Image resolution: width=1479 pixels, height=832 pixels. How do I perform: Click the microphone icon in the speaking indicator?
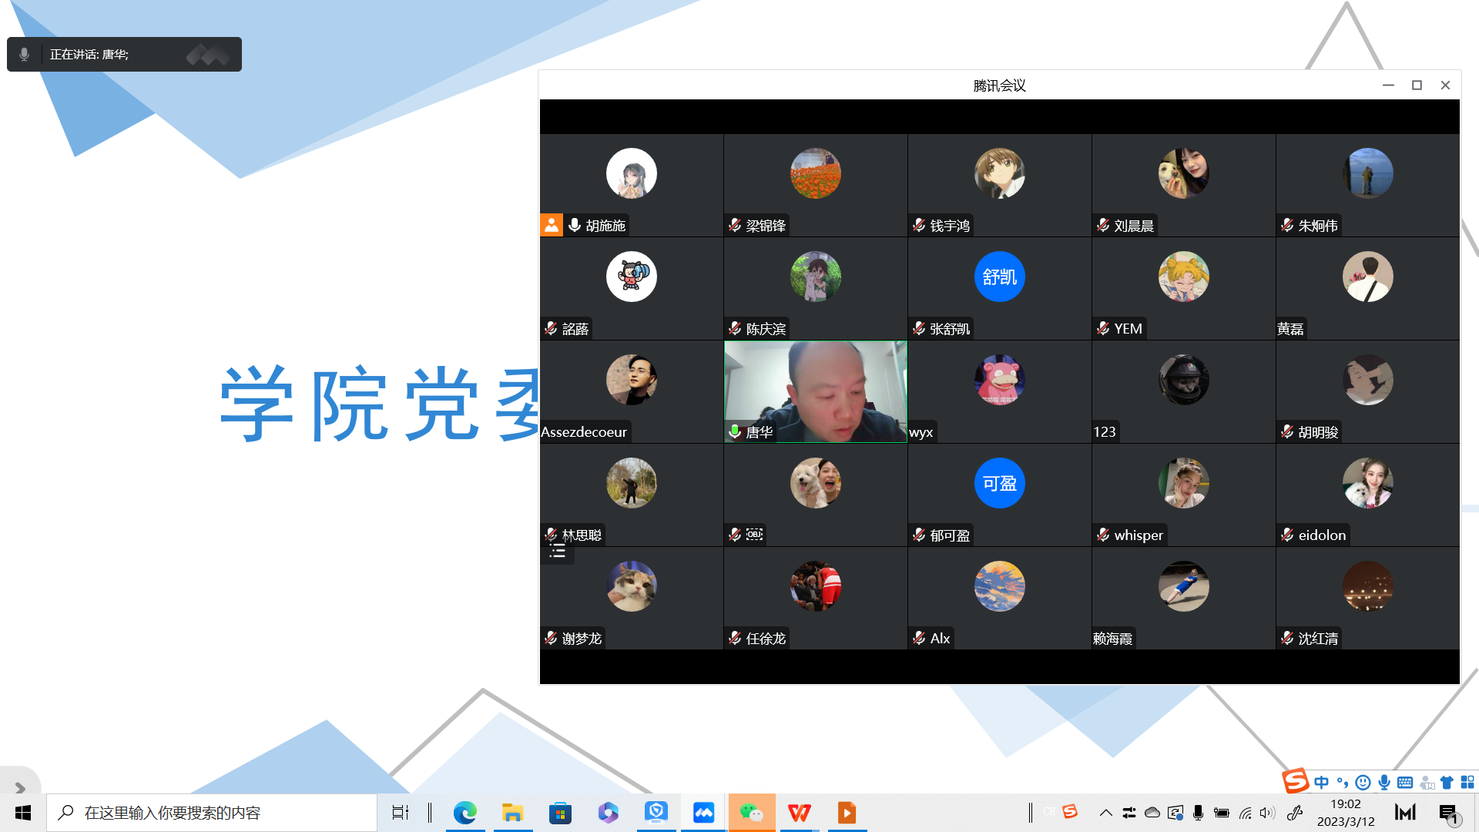(x=25, y=55)
